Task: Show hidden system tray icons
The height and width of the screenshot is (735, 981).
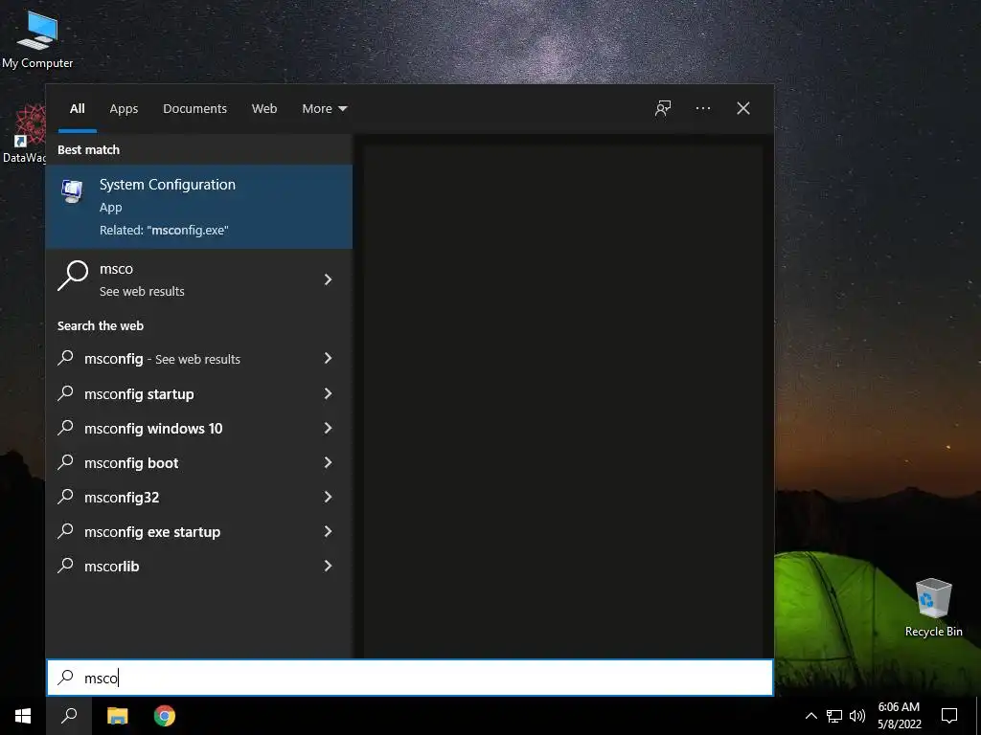Action: click(x=810, y=716)
